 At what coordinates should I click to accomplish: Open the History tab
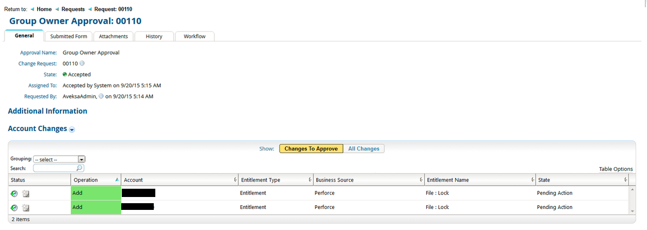click(154, 37)
